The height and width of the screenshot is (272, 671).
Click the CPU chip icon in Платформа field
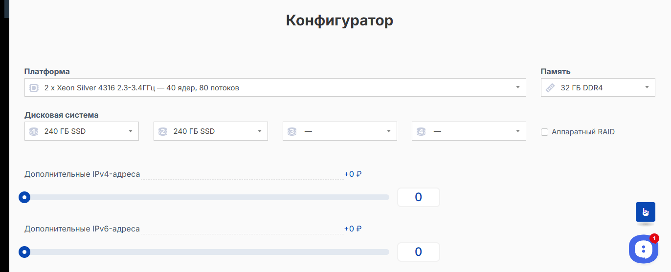point(34,88)
